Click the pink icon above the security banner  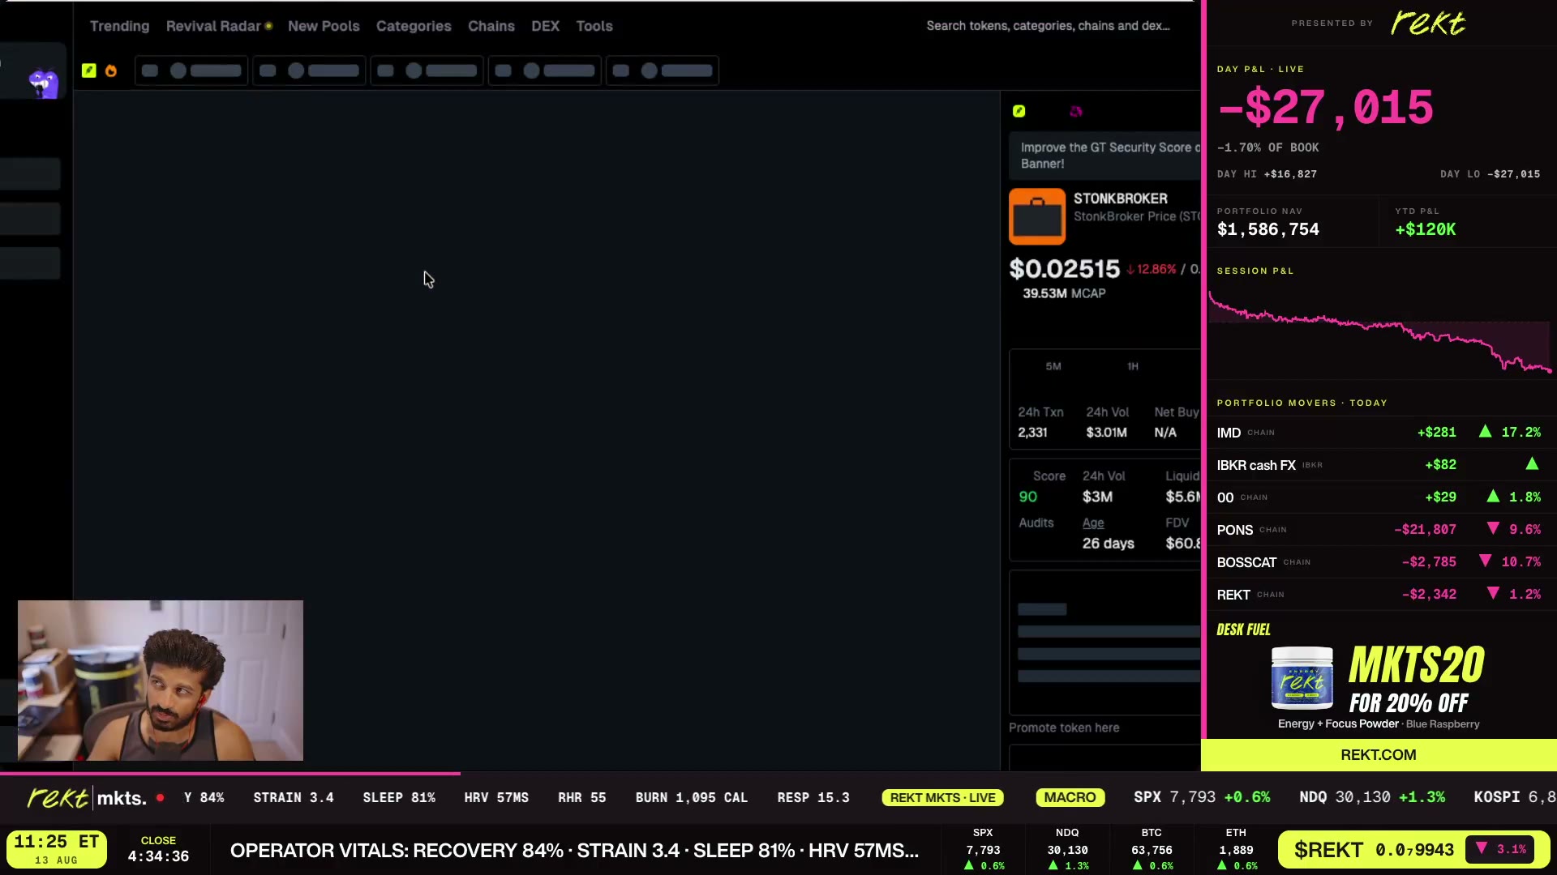[1076, 111]
